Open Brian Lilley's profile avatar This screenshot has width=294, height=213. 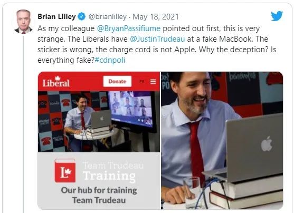pos(23,21)
